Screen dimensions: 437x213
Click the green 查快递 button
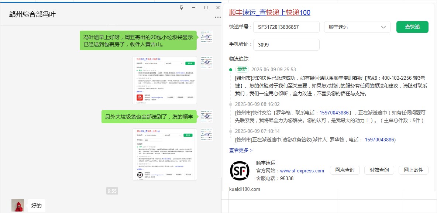(x=412, y=27)
